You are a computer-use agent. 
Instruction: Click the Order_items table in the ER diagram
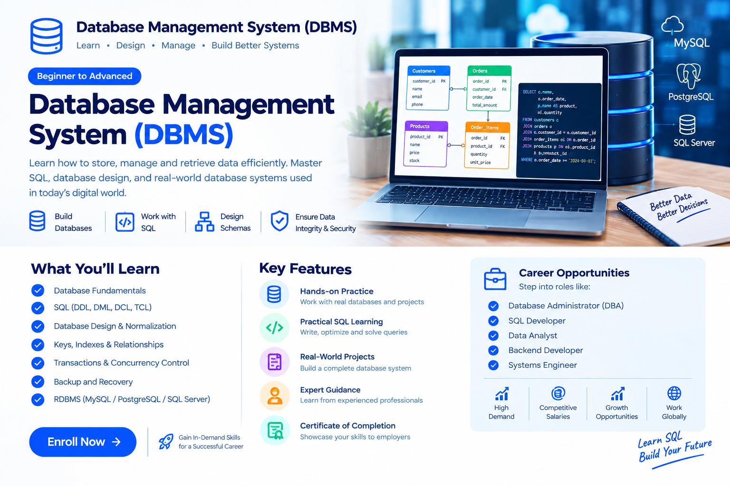pos(487,145)
